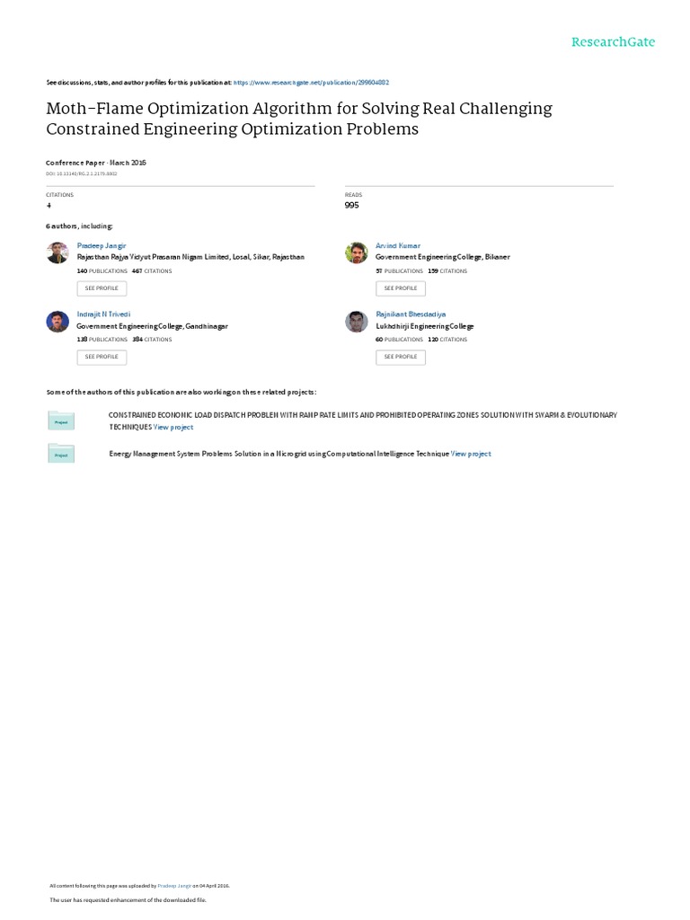Viewport: 690px width, 920px height.
Task: Open Rajnikant Bhesdadiya author name link
Action: pyautogui.click(x=410, y=314)
